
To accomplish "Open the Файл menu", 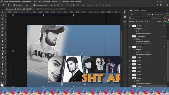I will [6, 2].
